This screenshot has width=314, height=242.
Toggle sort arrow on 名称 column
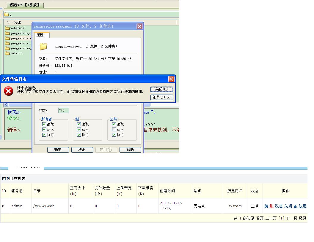coord(9,23)
